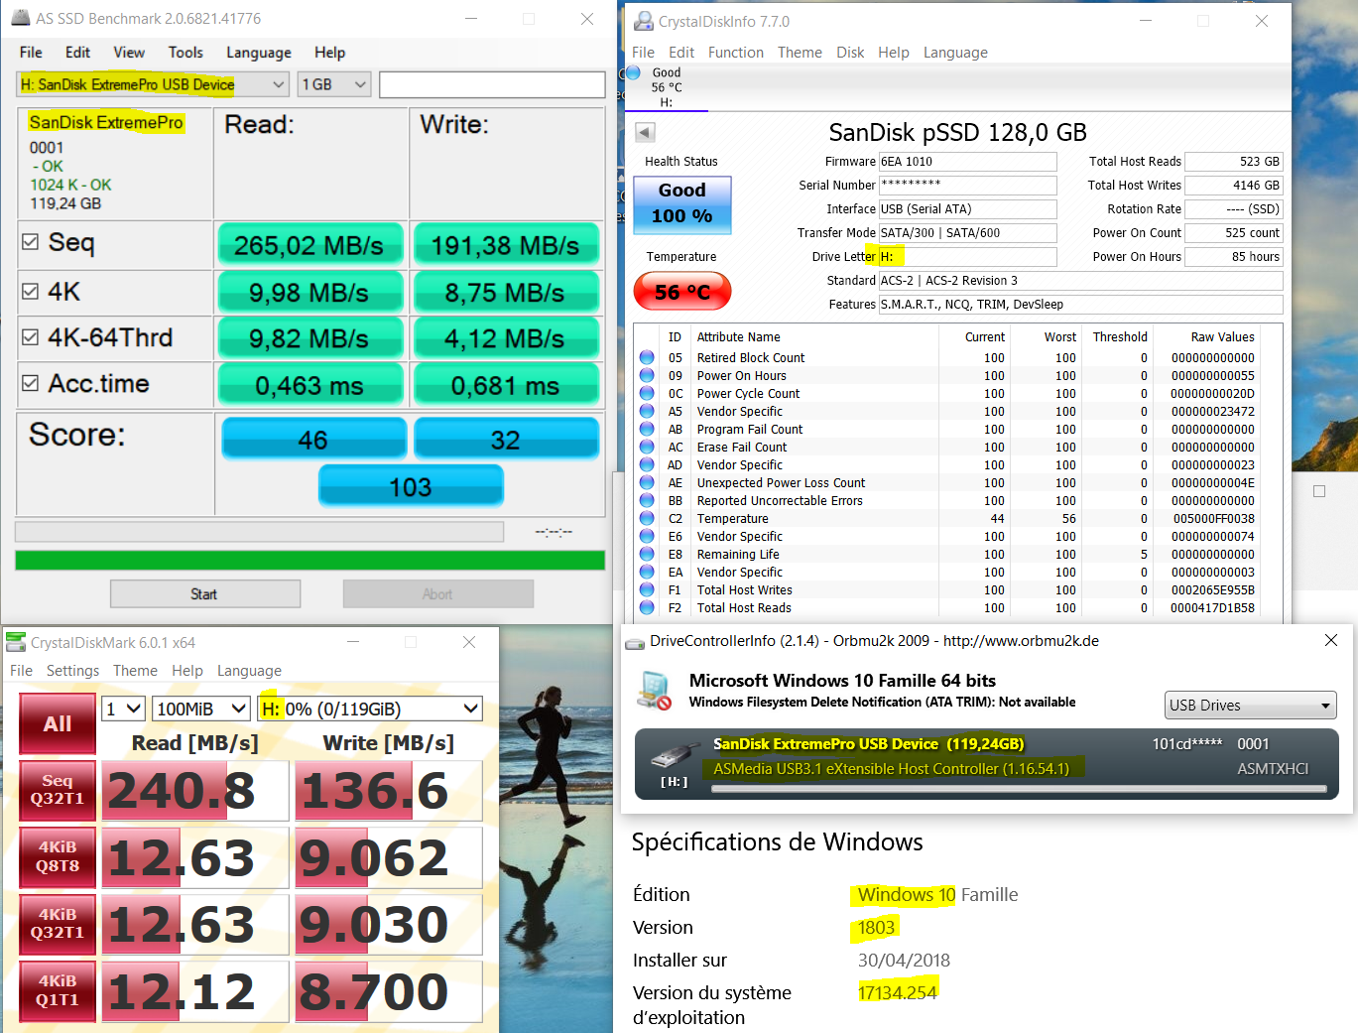This screenshot has height=1033, width=1358.
Task: Open the Theme menu in CrystalDiskMark
Action: 135,671
